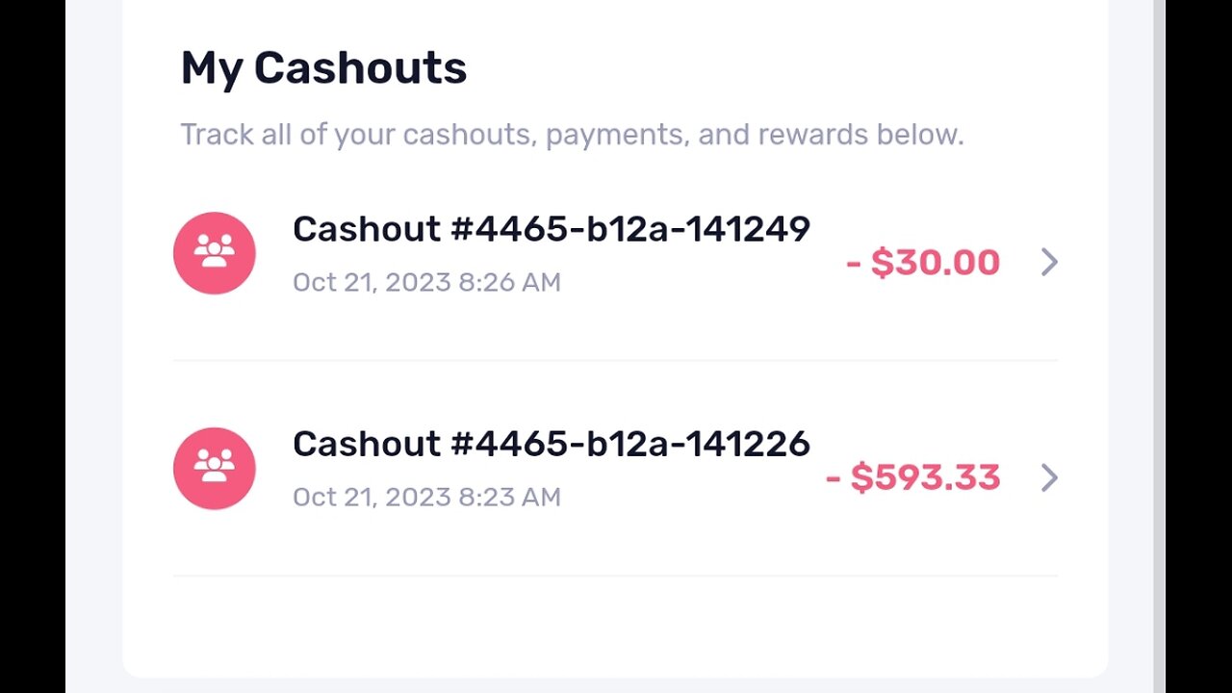Viewport: 1232px width, 693px height.
Task: Click the Oct 21, 2023 8:23 AM timestamp
Action: tap(426, 498)
